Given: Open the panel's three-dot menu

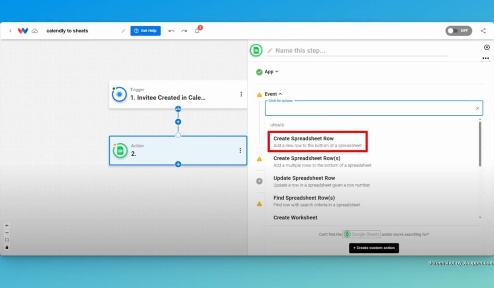Looking at the screenshot, I should pyautogui.click(x=485, y=58).
